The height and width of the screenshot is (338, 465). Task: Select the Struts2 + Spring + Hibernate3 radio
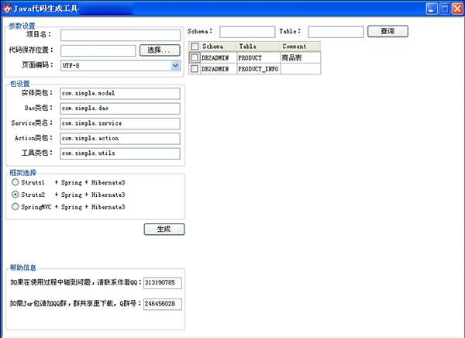15,195
